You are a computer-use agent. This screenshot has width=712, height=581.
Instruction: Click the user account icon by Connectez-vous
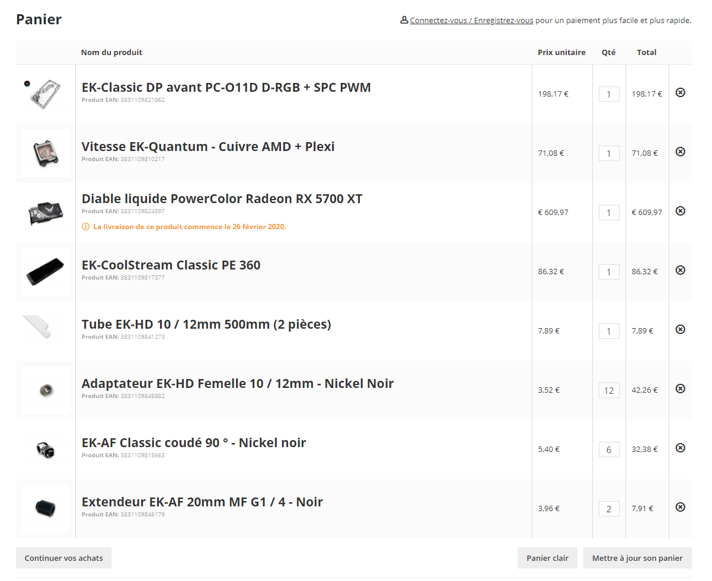tap(404, 20)
